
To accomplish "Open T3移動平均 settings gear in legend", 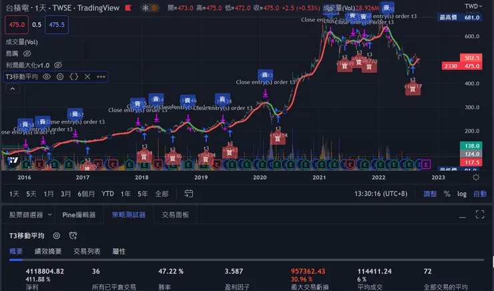I will point(60,77).
